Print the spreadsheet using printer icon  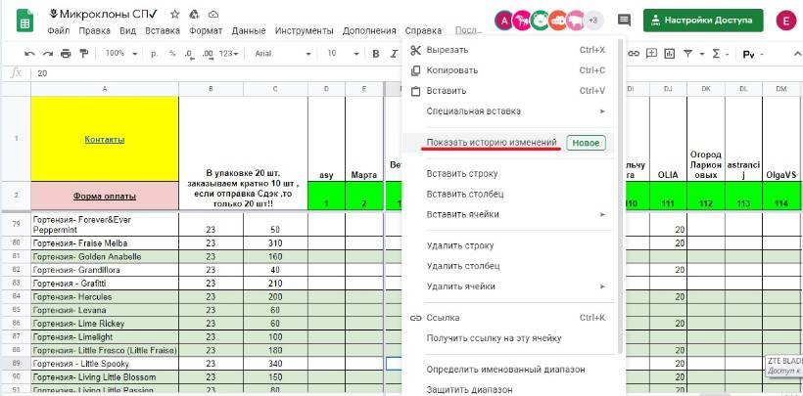point(65,53)
